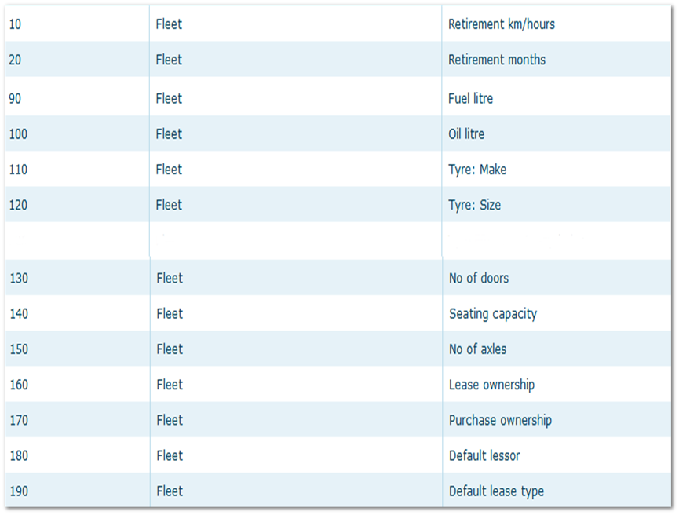Click the "No of axles" cell
This screenshot has height=515, width=679.
pos(477,349)
